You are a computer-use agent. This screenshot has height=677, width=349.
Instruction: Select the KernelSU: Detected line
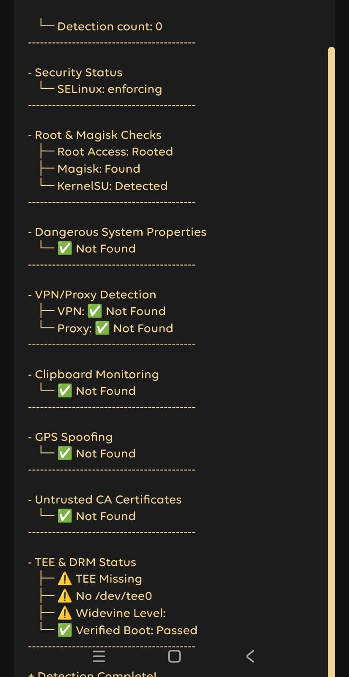click(x=113, y=186)
